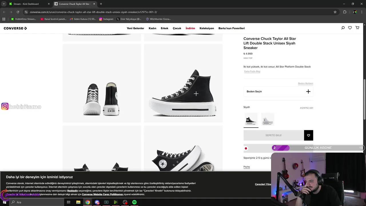Close the Stream - Kick Dashboard tab

[49, 4]
